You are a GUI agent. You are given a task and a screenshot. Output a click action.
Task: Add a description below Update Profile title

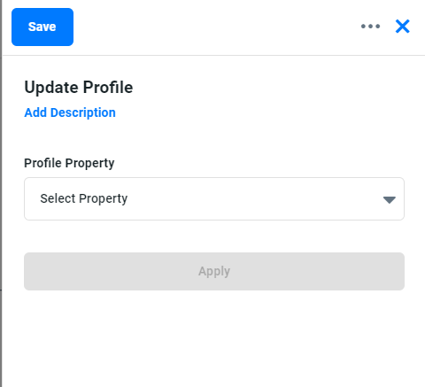click(x=70, y=112)
